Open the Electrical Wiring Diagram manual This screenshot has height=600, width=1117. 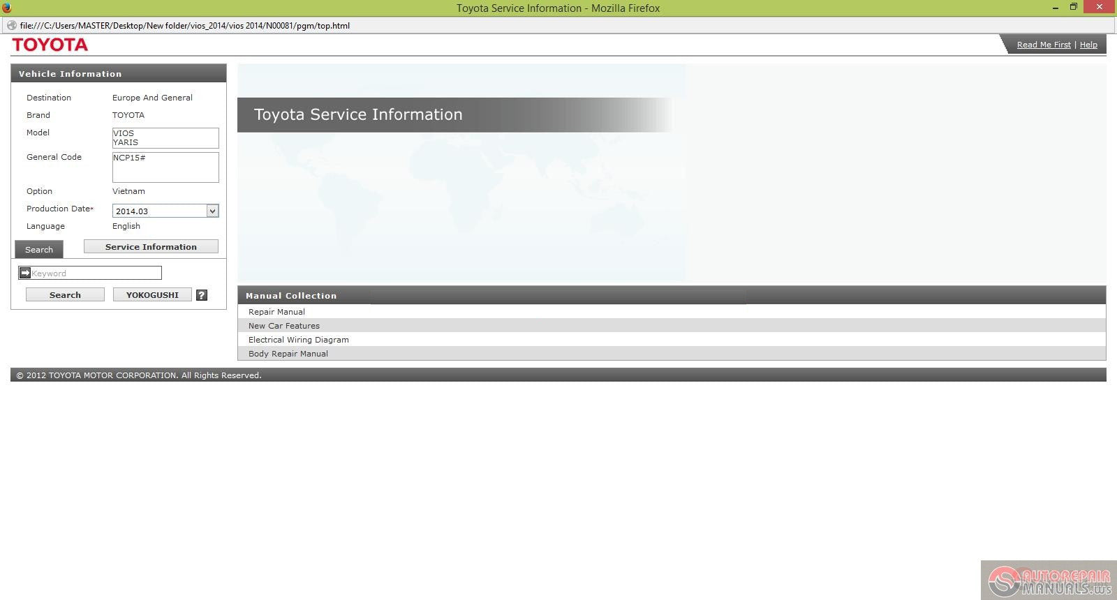[298, 340]
